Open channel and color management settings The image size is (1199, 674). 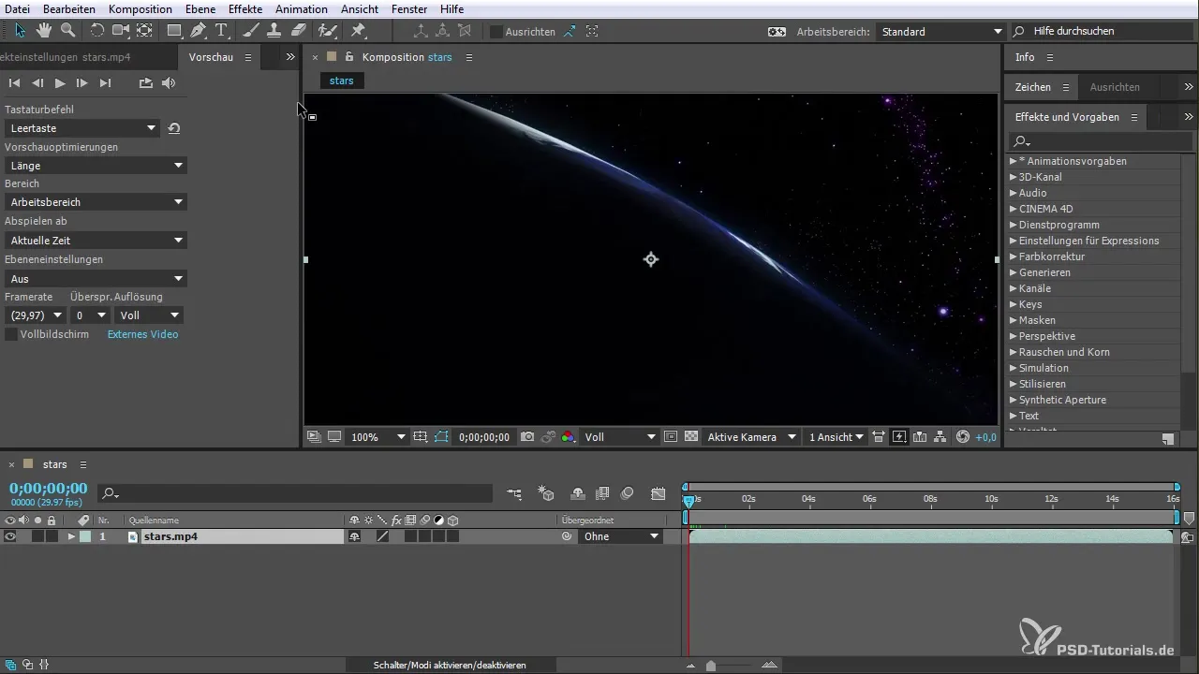point(569,437)
